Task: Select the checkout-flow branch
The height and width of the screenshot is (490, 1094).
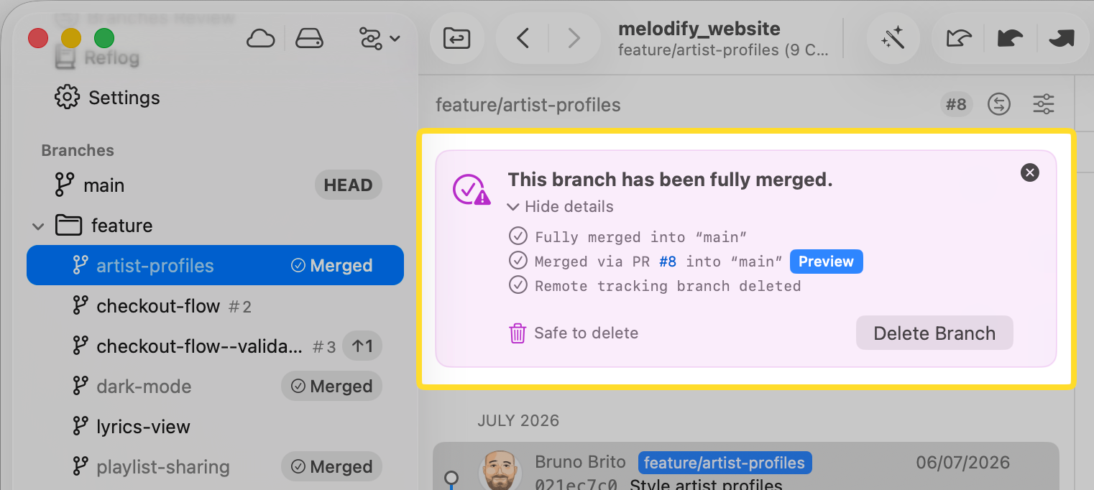Action: [x=215, y=306]
